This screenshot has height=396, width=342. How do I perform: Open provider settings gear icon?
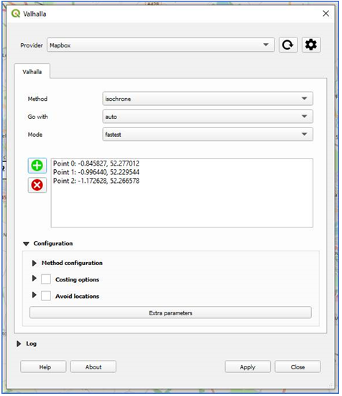311,45
